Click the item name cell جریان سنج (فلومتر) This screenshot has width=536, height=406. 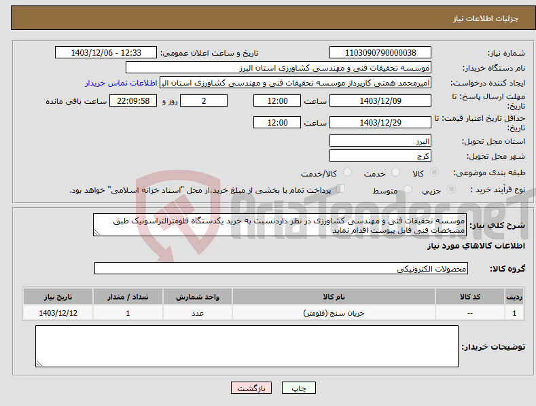(x=334, y=313)
